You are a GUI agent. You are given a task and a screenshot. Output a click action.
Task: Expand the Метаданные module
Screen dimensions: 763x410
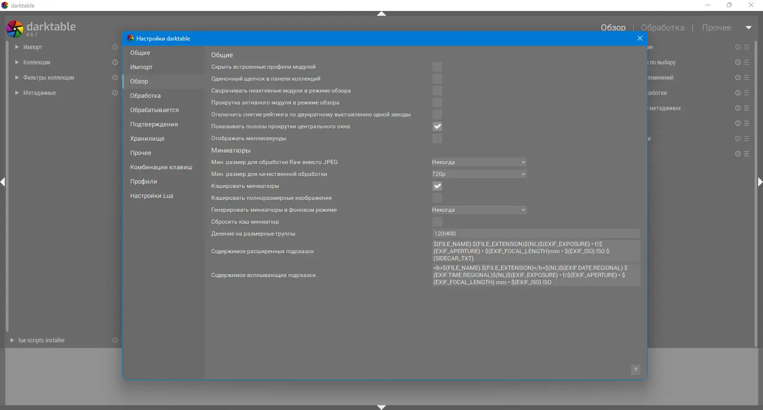(17, 93)
